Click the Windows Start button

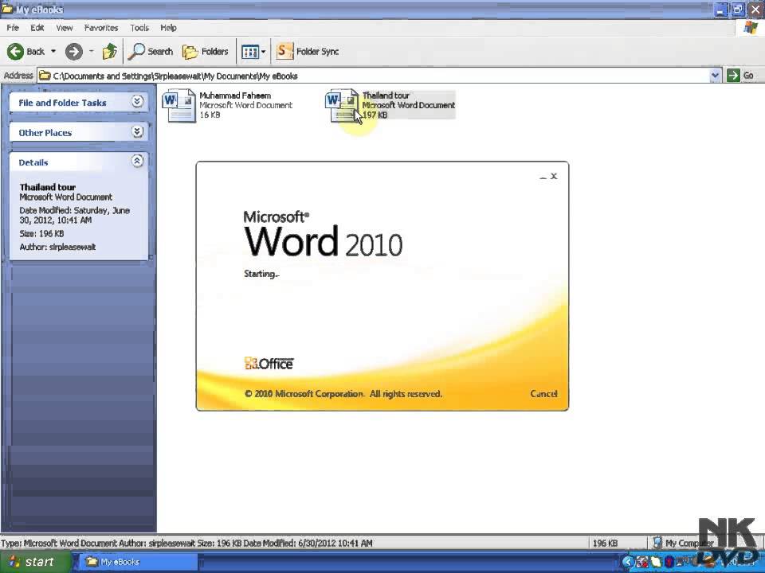tap(35, 562)
